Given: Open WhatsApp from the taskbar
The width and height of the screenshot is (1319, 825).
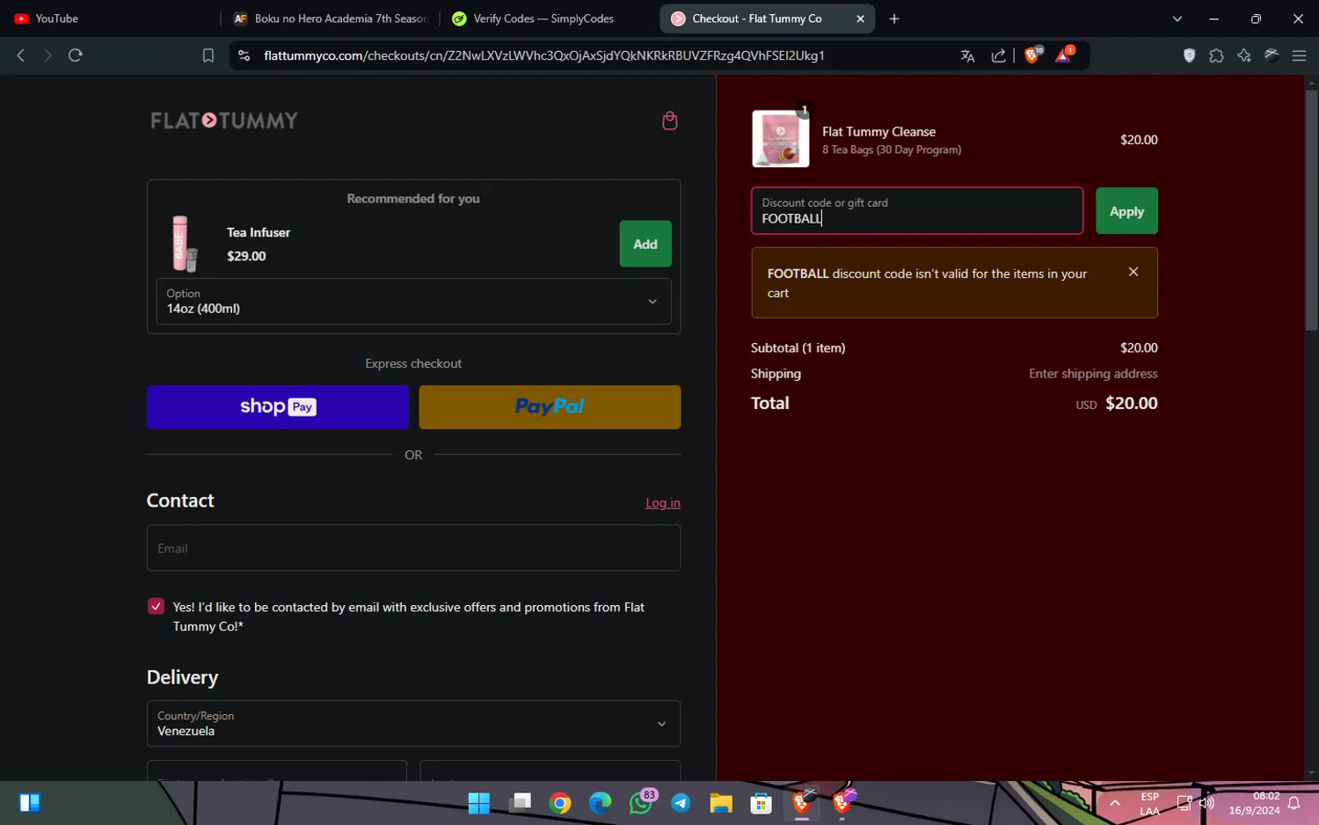Looking at the screenshot, I should click(641, 803).
